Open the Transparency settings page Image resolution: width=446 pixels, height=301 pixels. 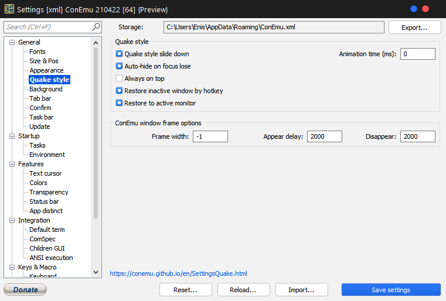(49, 192)
